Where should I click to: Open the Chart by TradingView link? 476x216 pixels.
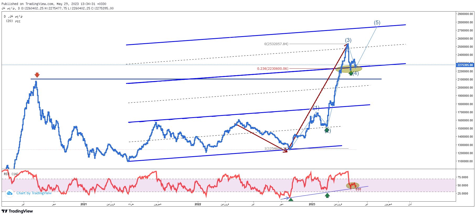34,193
